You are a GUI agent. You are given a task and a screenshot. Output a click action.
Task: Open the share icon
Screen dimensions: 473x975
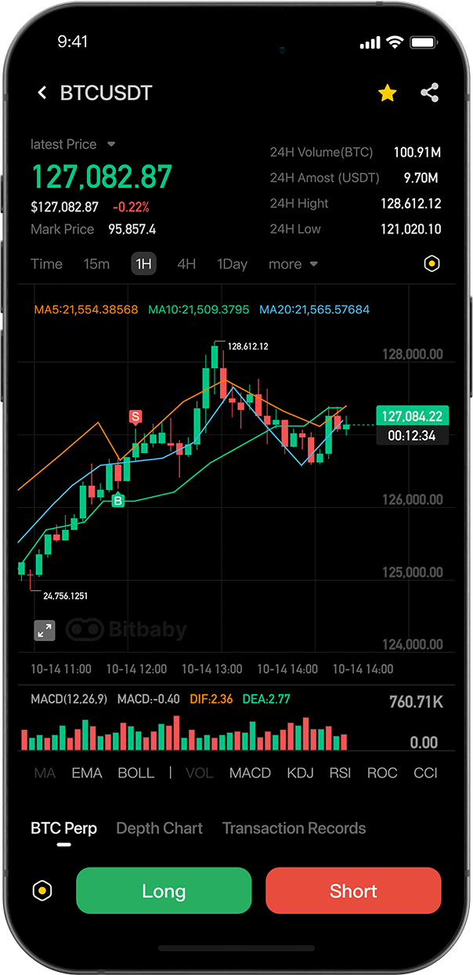(429, 92)
